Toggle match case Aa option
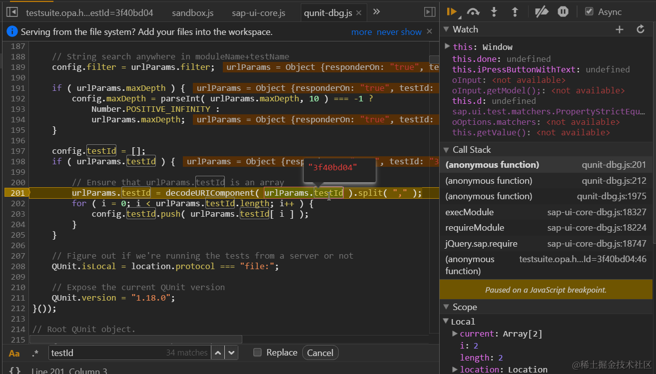The height and width of the screenshot is (374, 656). 14,353
